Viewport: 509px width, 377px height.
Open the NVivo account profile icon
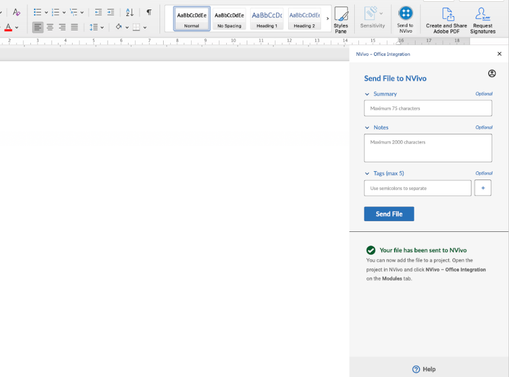(492, 74)
